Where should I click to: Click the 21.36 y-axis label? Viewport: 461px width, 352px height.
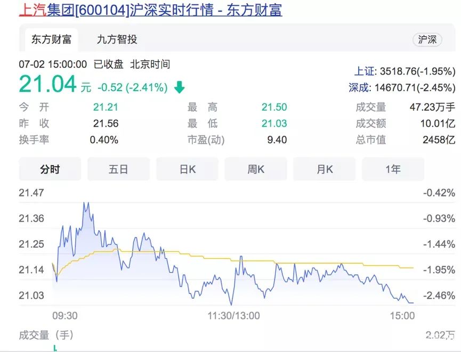31,218
